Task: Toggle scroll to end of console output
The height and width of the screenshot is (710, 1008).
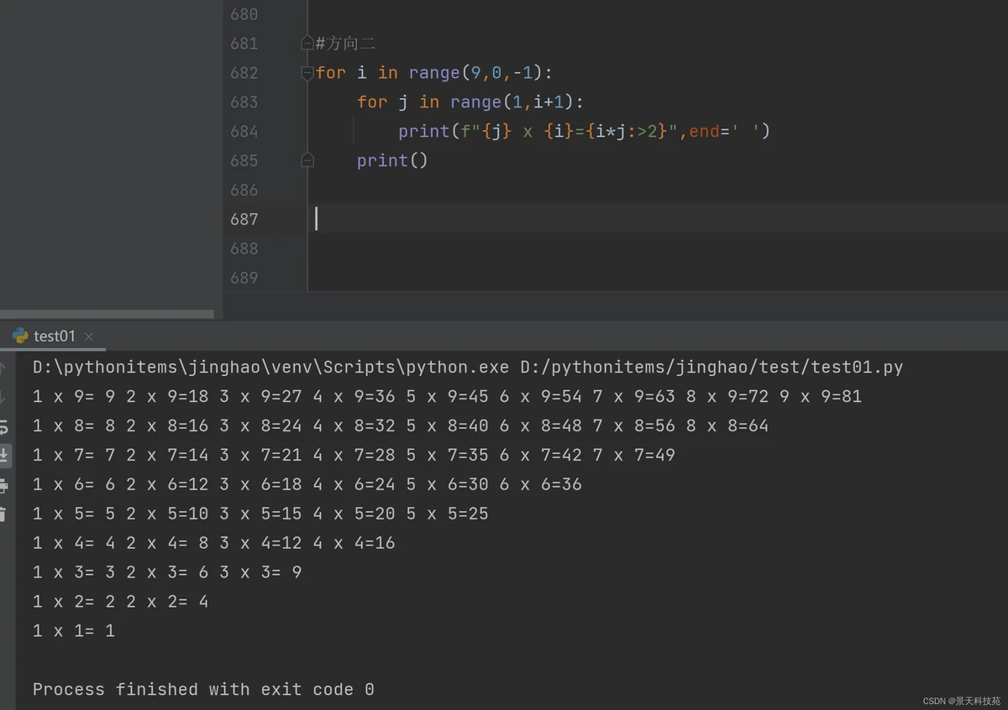Action: click(4, 456)
